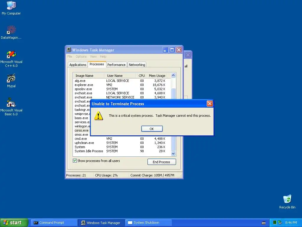Viewport: 302px width, 227px height.
Task: Select the spoolsv.exe process row
Action: click(x=122, y=89)
